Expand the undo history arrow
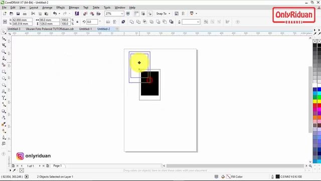321x181 pixels. [x=59, y=14]
